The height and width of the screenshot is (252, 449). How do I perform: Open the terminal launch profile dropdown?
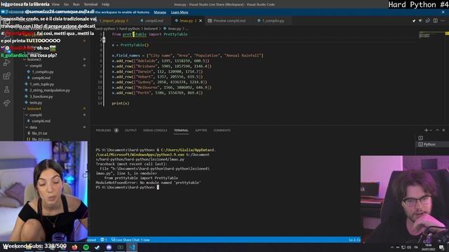click(431, 130)
